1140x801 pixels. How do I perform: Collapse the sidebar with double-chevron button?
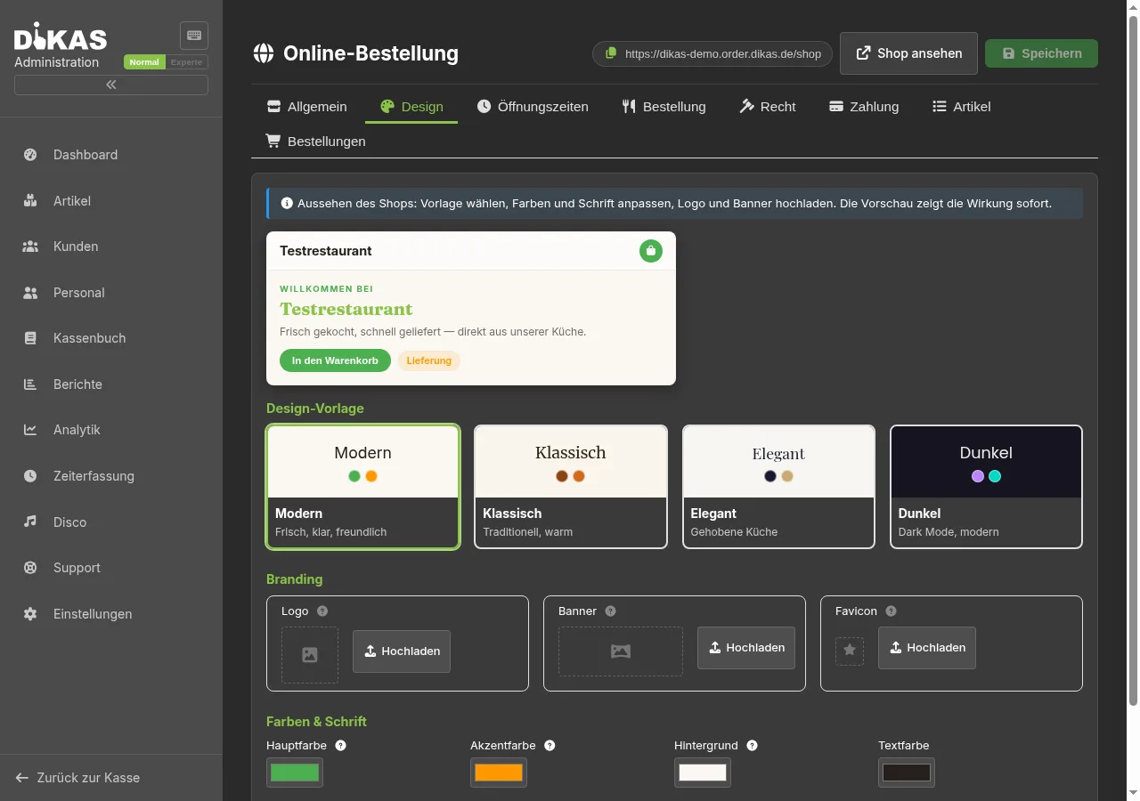pos(111,85)
